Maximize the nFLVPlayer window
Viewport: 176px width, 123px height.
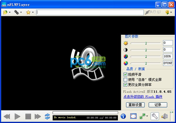click(x=165, y=5)
